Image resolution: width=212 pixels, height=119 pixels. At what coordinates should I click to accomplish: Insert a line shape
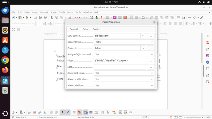[190, 18]
